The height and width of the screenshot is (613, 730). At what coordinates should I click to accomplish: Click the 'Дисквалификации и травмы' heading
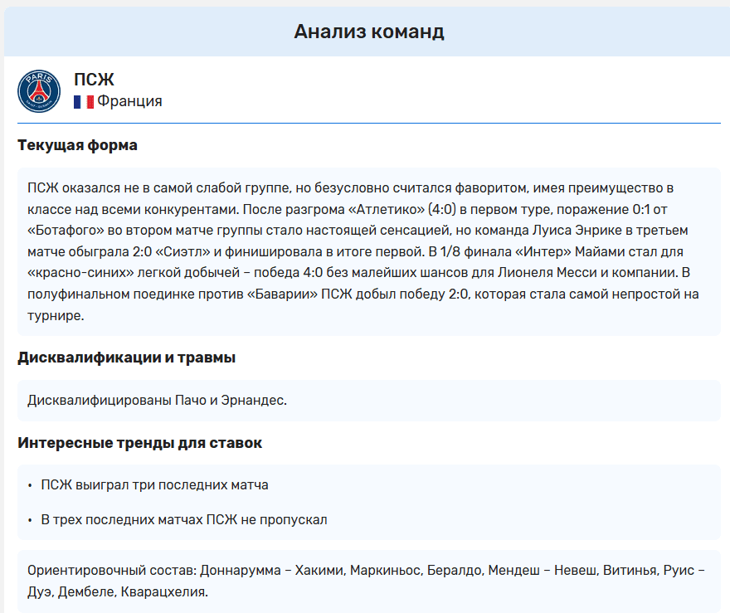[x=127, y=358]
